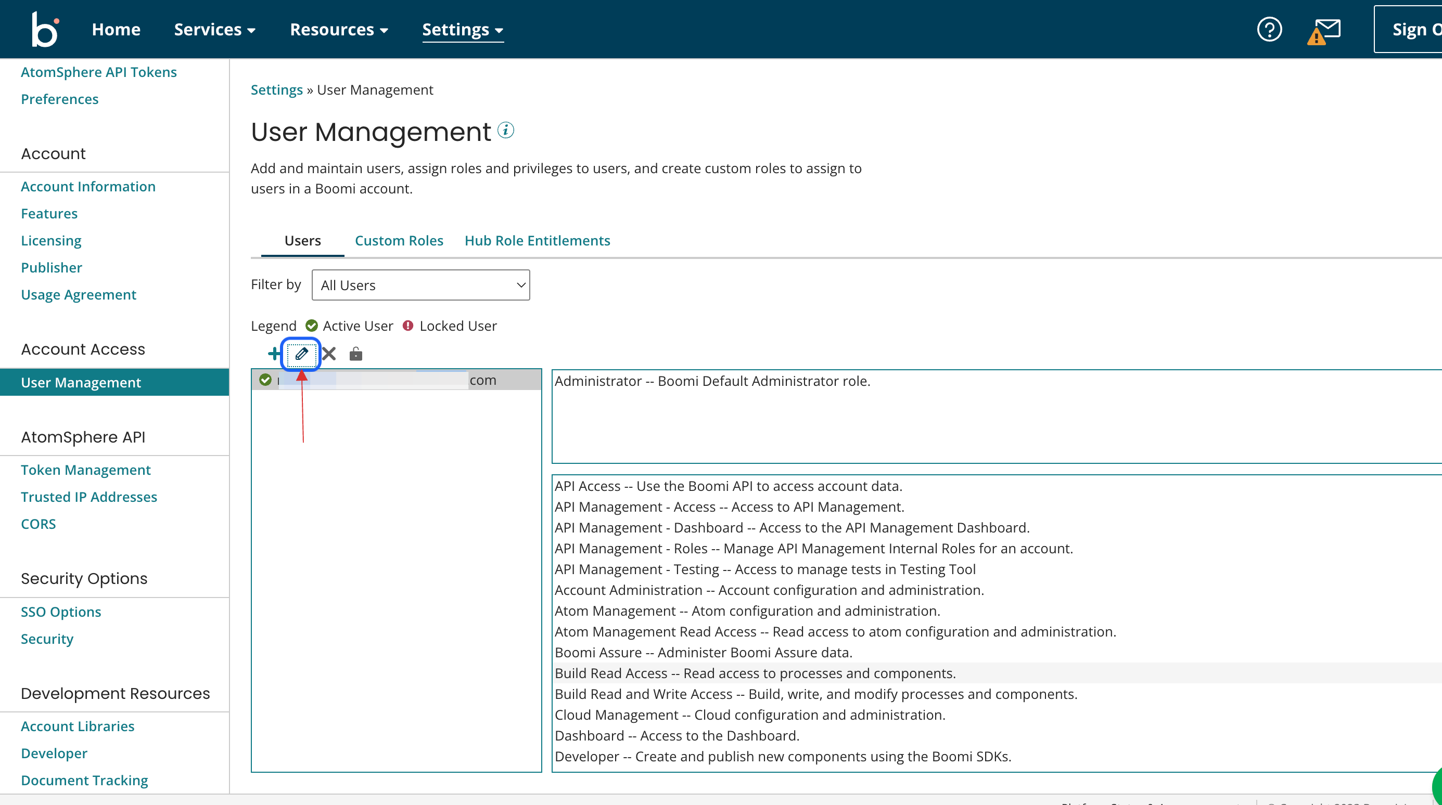Click the Help (?) icon in navbar

click(x=1270, y=30)
